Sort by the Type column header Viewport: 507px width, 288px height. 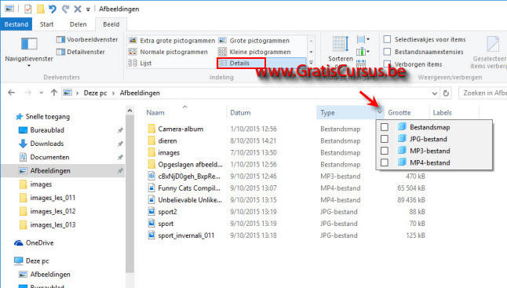[x=327, y=113]
